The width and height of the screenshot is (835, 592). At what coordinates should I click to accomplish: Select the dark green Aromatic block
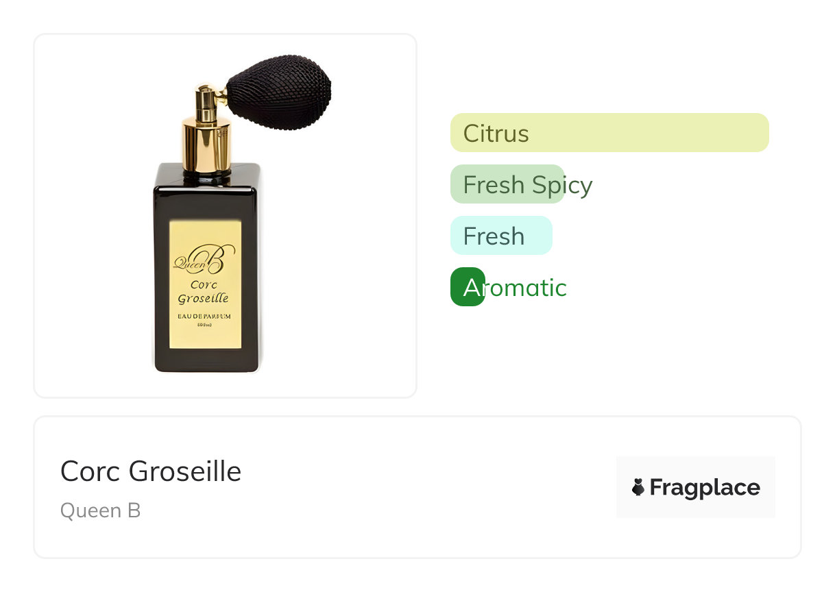tap(468, 287)
